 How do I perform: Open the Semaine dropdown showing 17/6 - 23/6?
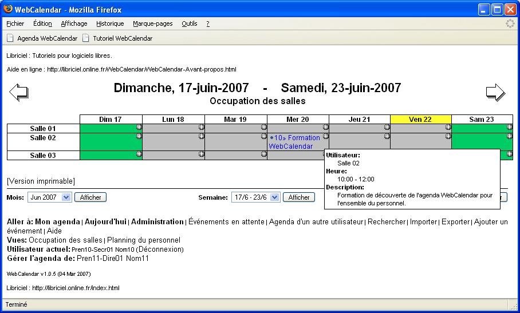tap(255, 197)
